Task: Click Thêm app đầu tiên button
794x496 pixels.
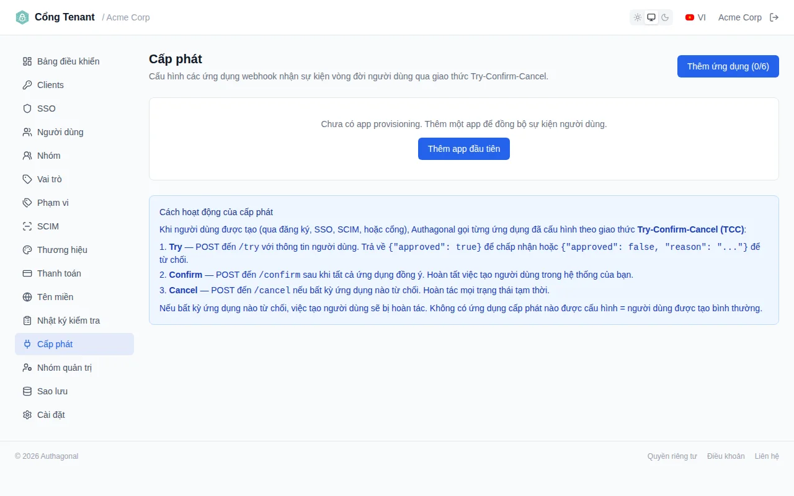Action: tap(464, 149)
